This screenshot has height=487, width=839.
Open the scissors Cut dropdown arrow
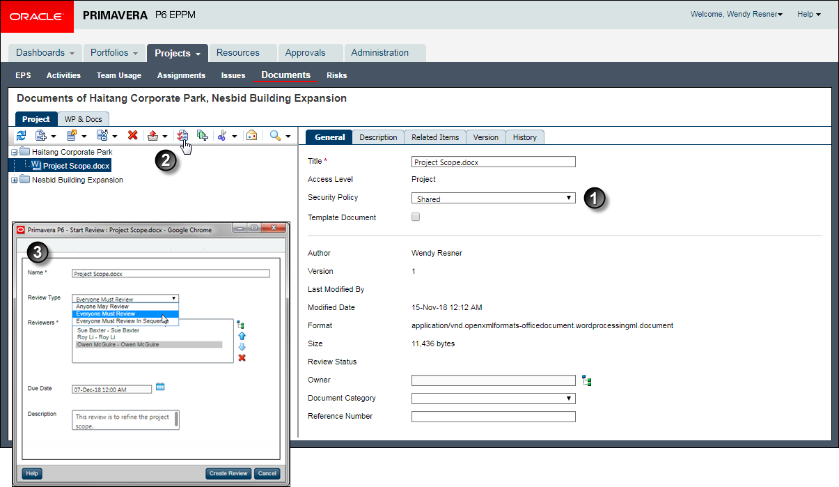click(x=235, y=137)
